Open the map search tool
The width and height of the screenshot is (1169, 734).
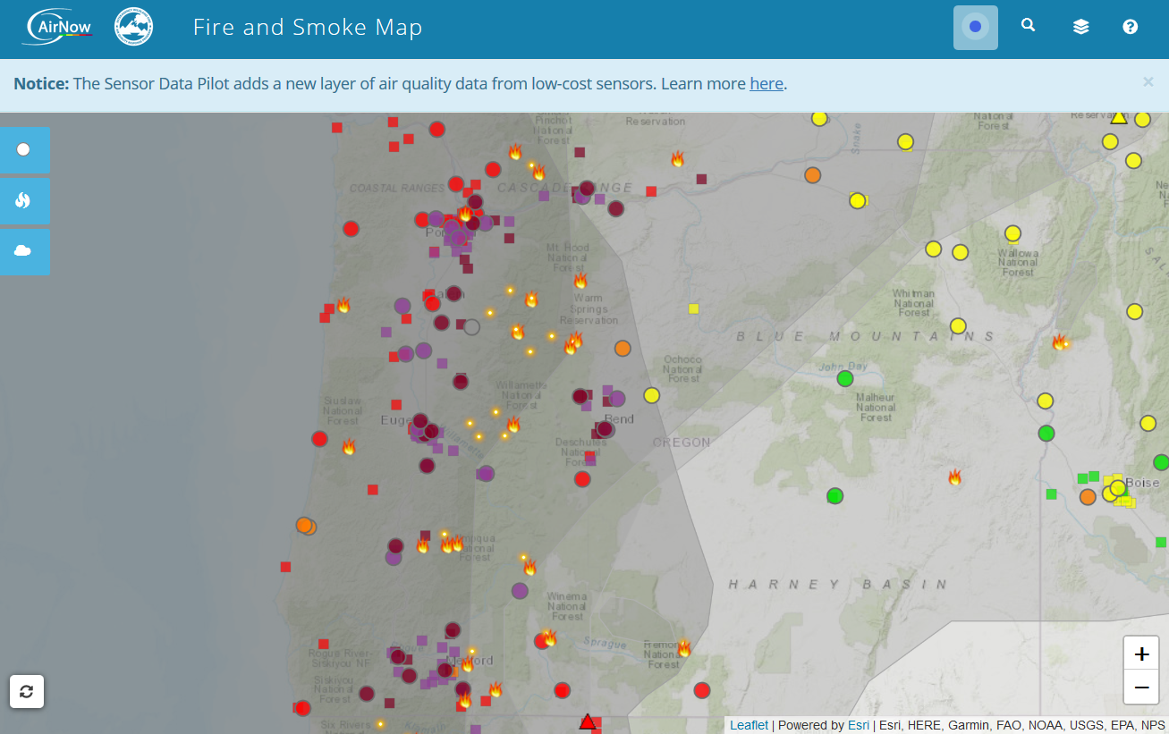[x=1029, y=26]
